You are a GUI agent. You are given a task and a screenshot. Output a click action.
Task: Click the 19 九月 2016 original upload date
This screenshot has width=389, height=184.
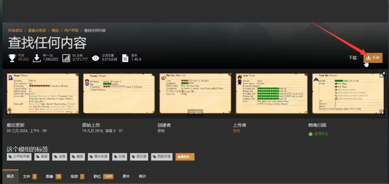[102, 131]
